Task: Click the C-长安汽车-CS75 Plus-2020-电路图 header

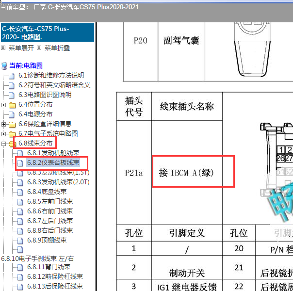Action: pos(48,32)
